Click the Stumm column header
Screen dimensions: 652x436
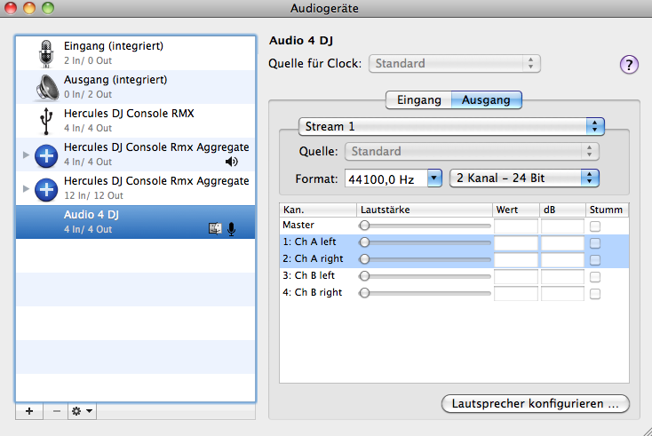pos(607,210)
